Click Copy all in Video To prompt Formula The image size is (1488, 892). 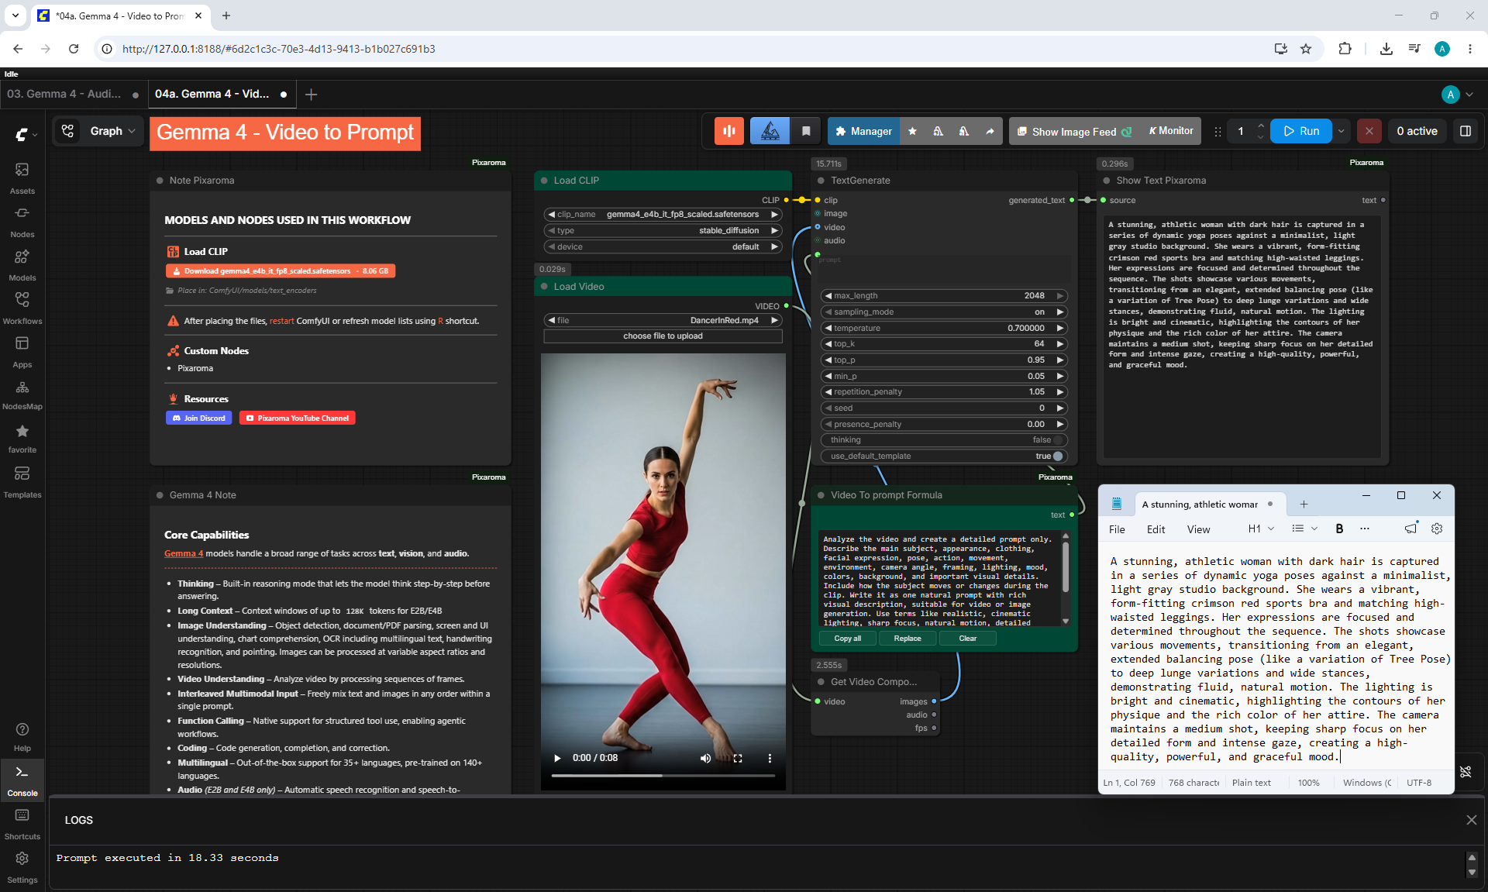(x=848, y=639)
